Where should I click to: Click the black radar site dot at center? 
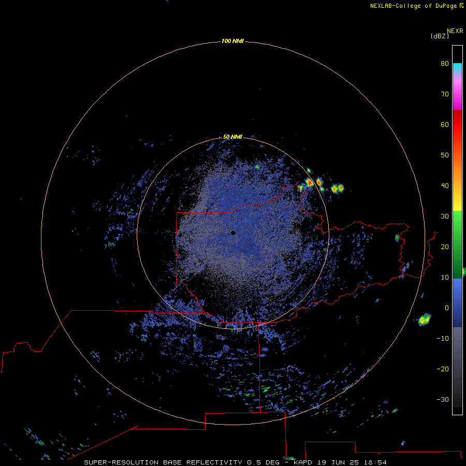233,233
